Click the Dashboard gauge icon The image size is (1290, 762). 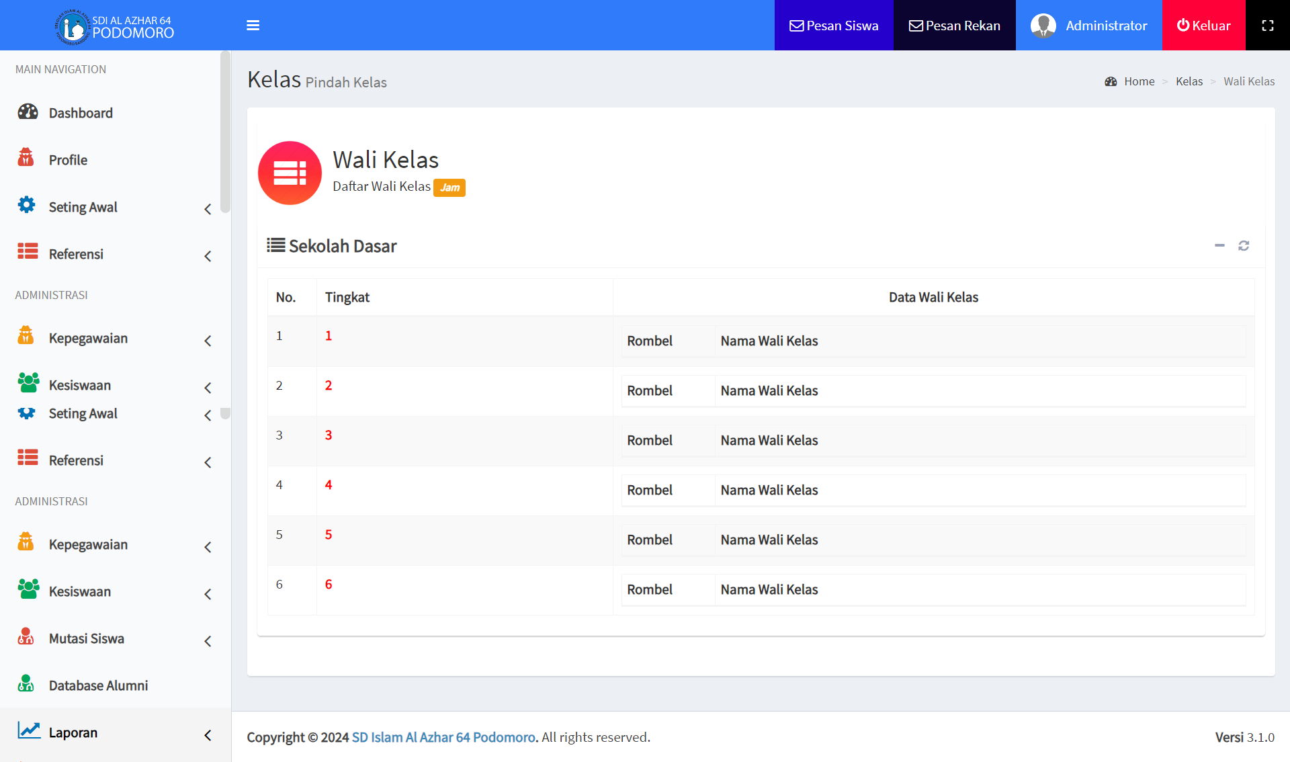click(28, 112)
